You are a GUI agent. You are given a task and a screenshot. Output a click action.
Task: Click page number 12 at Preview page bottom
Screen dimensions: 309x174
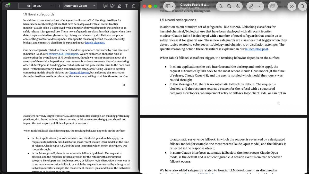[x=278, y=103]
